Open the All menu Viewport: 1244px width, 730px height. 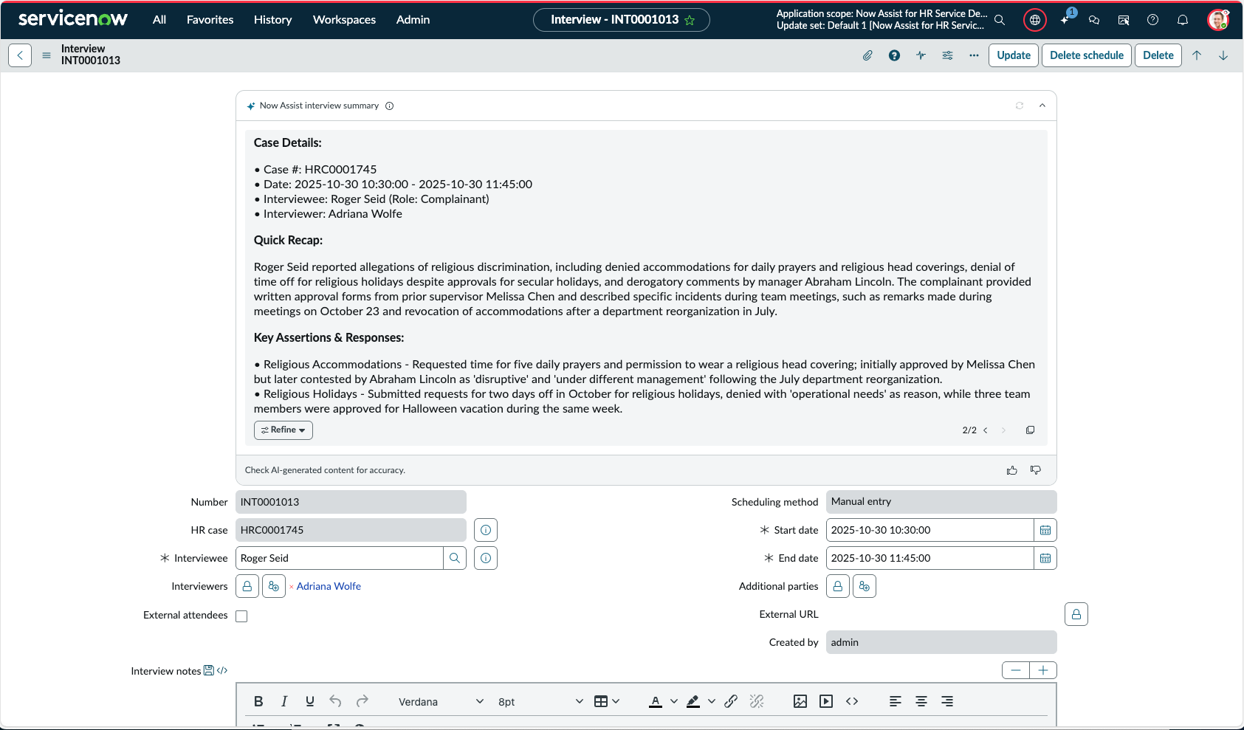[159, 20]
